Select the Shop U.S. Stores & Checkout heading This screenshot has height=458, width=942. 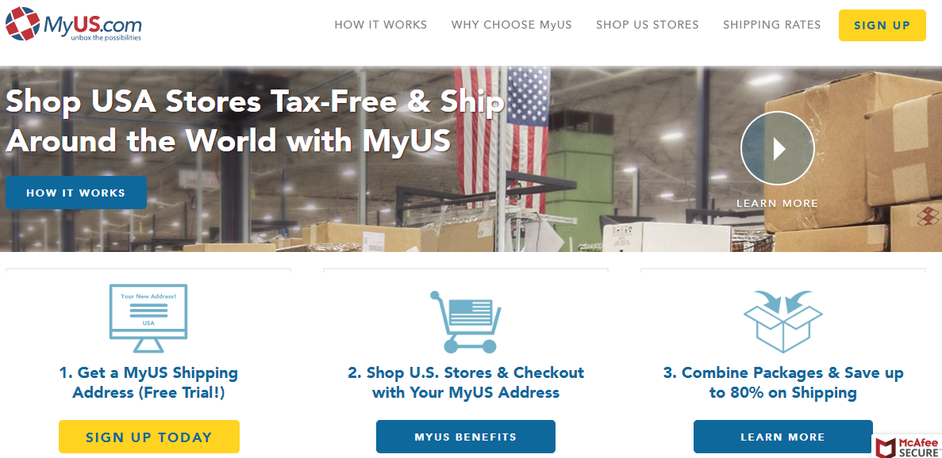[x=466, y=383]
